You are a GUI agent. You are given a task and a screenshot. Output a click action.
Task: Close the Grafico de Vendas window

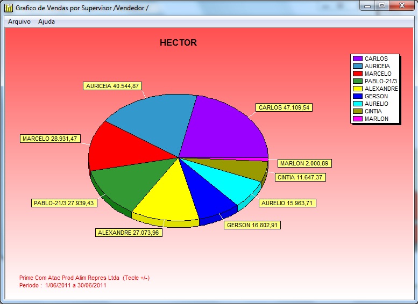coord(402,5)
